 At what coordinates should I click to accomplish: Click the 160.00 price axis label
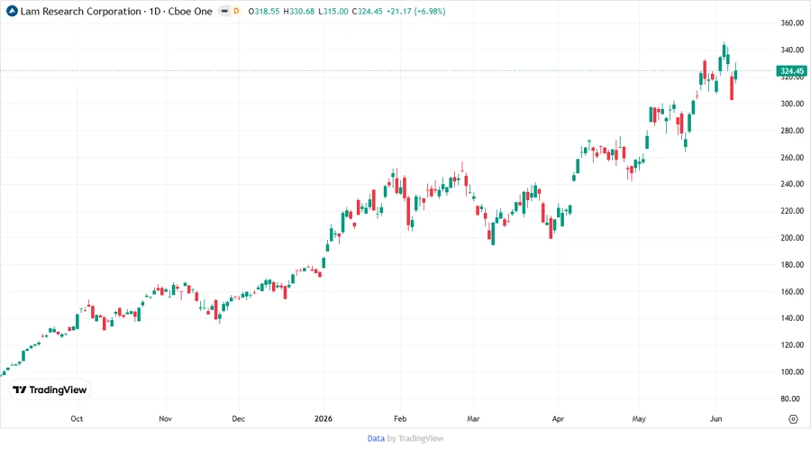pyautogui.click(x=792, y=291)
